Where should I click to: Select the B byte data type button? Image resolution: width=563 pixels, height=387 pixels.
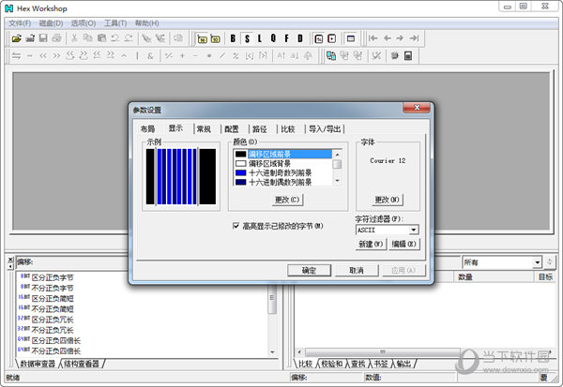pyautogui.click(x=233, y=38)
